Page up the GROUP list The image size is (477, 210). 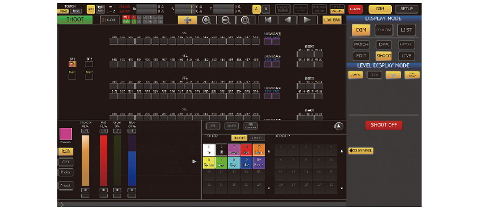(341, 152)
